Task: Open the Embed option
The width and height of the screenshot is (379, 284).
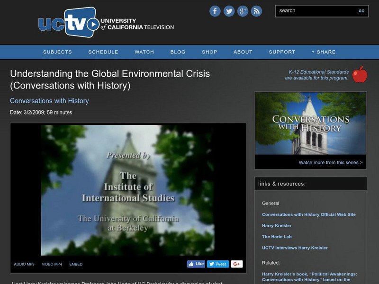Action: click(x=76, y=264)
